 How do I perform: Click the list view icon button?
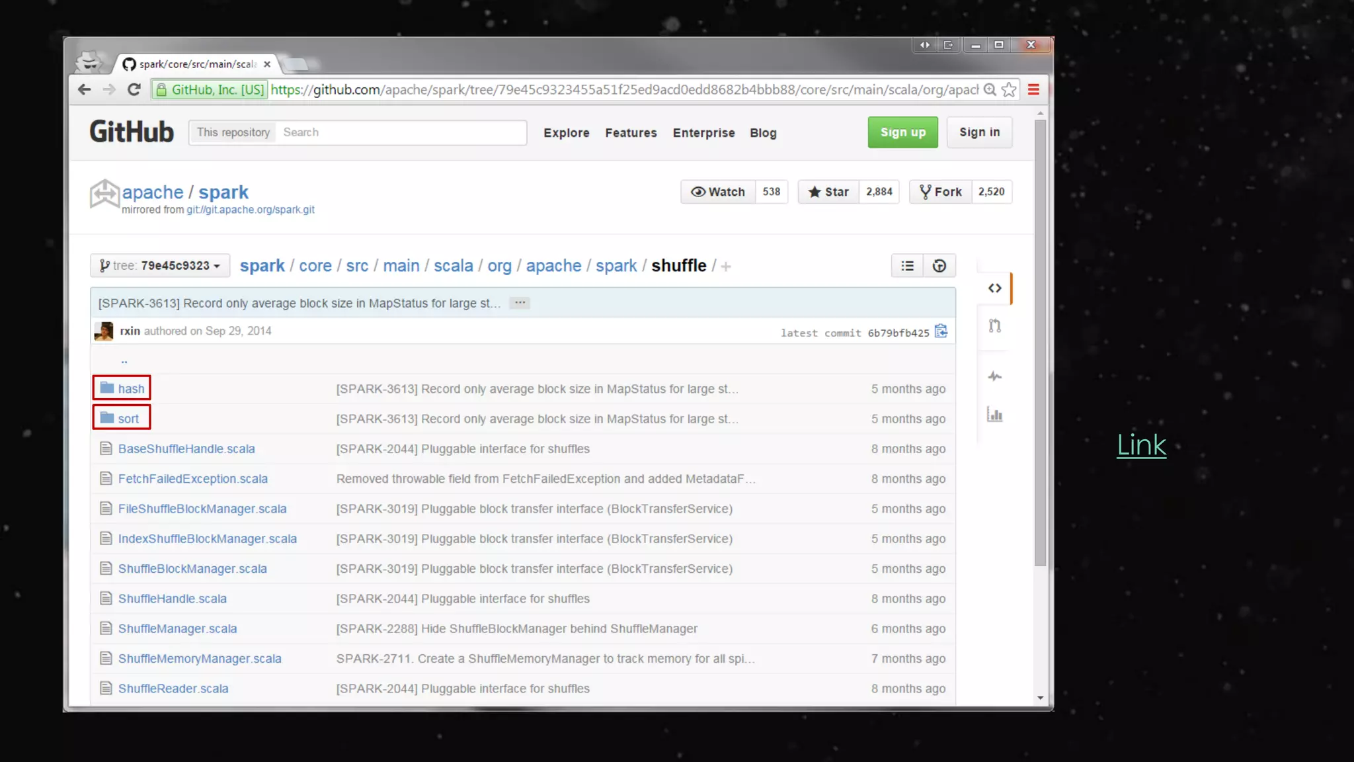(x=907, y=266)
